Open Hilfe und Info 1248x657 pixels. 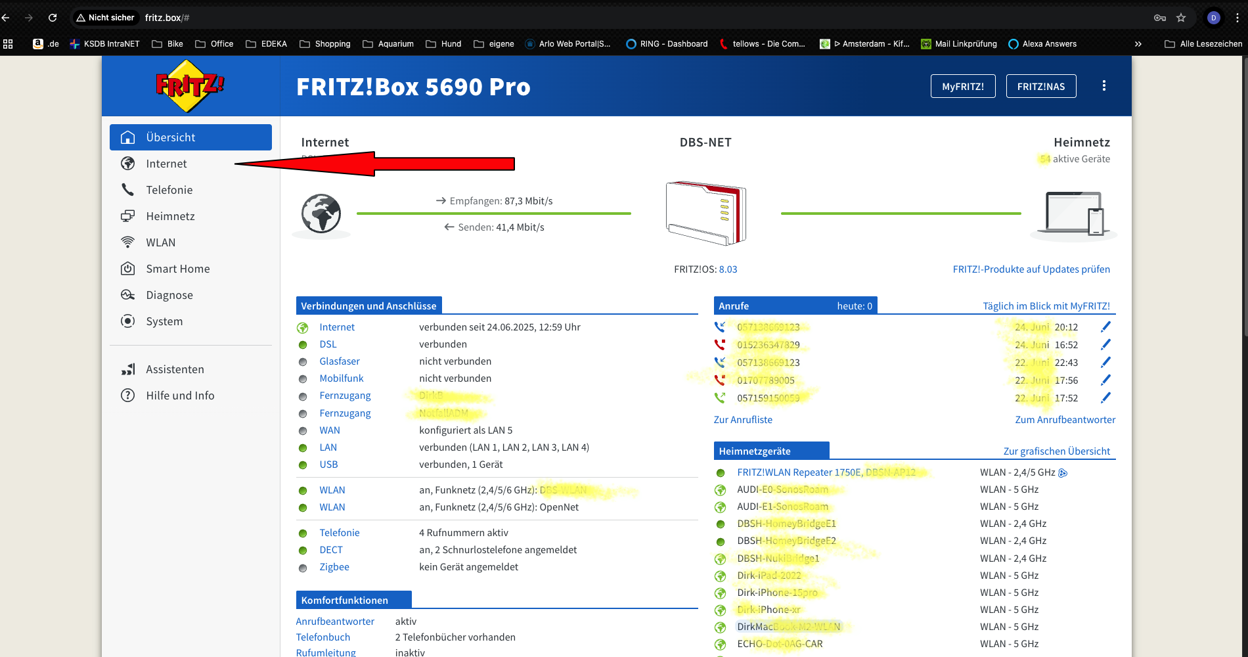click(190, 396)
